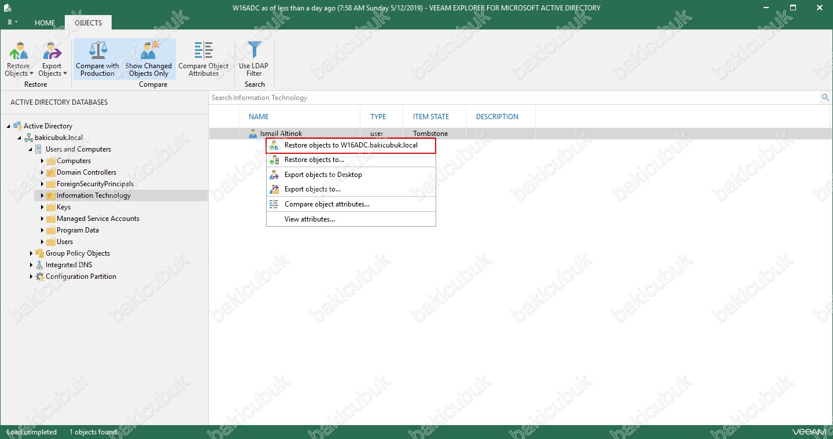833x439 pixels.
Task: Select the OBJECTS ribbon tab
Action: [x=89, y=23]
